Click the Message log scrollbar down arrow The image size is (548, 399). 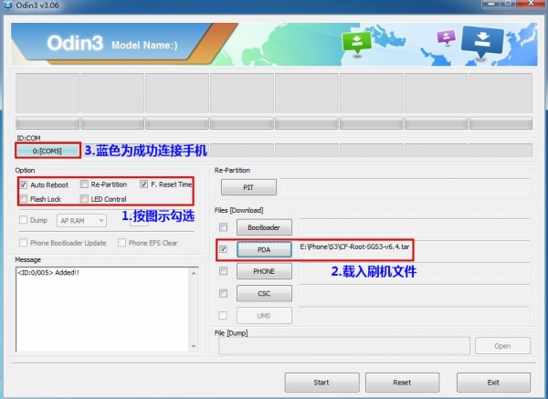tap(194, 346)
